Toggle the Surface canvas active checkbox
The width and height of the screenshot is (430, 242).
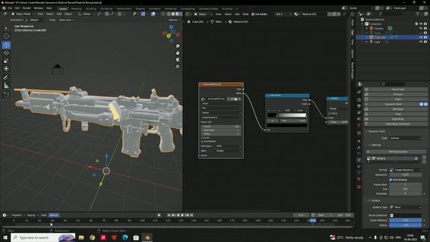coord(416,159)
